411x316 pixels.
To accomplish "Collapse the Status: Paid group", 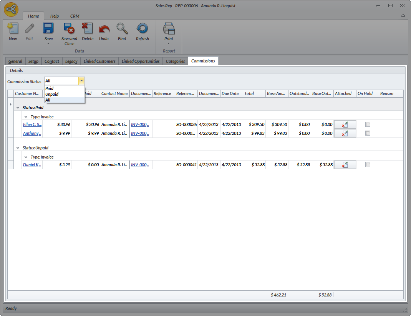I will [x=18, y=108].
